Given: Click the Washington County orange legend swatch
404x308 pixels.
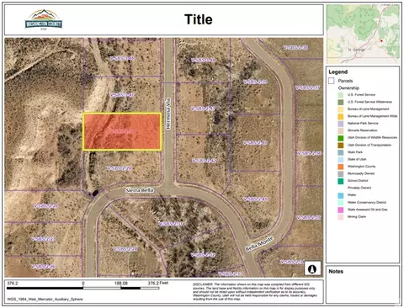Looking at the screenshot, I should [x=341, y=167].
